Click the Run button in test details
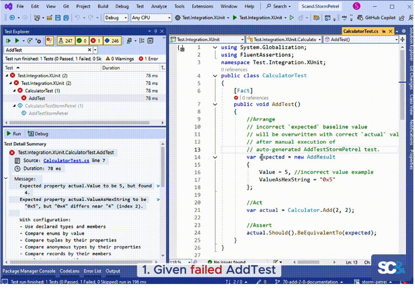415x294 pixels. pos(14,134)
